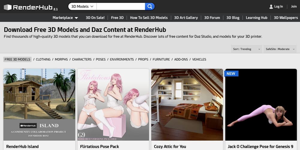Click the user silhouette icon beside Log In
The width and height of the screenshot is (300, 150).
click(271, 7)
